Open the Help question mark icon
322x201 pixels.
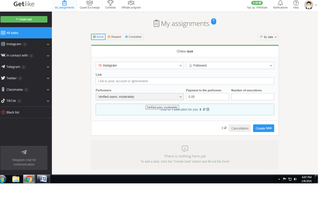coord(296,3)
